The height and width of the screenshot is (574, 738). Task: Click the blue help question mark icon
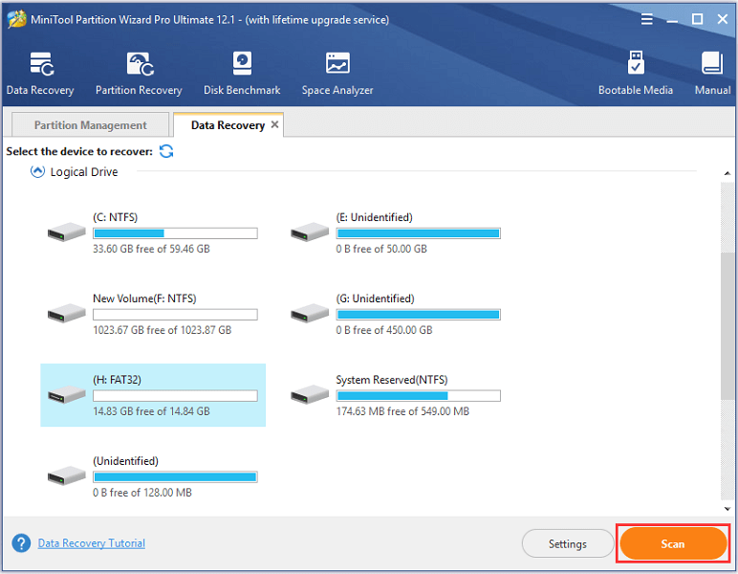21,543
